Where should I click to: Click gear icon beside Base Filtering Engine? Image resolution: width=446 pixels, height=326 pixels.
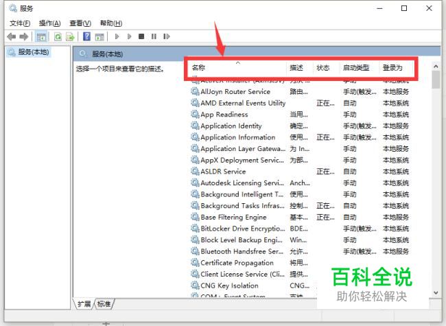[x=195, y=217]
